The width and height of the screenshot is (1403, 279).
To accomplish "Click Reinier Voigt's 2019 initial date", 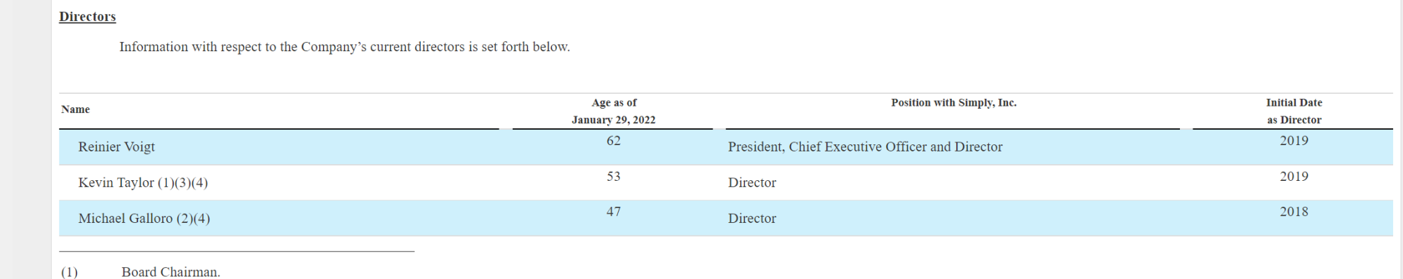I will [x=1294, y=141].
